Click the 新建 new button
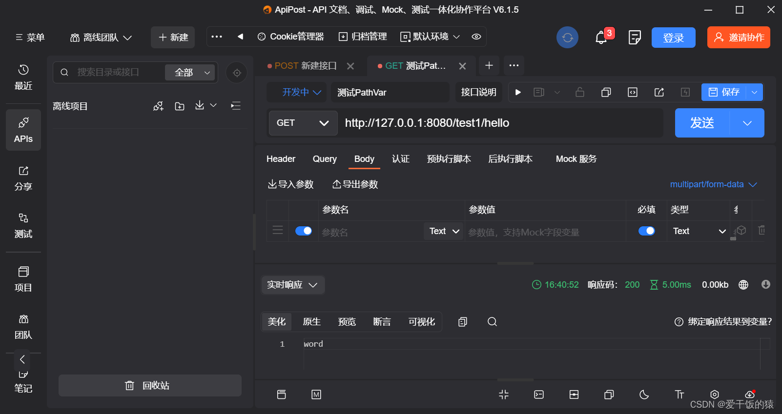Image resolution: width=782 pixels, height=414 pixels. 173,38
